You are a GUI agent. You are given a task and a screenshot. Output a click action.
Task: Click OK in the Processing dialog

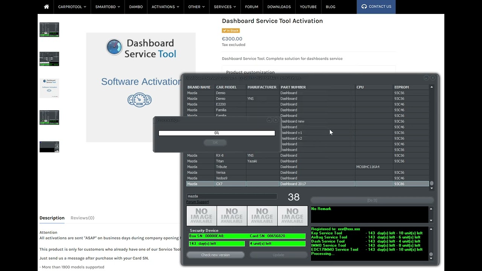[215, 142]
